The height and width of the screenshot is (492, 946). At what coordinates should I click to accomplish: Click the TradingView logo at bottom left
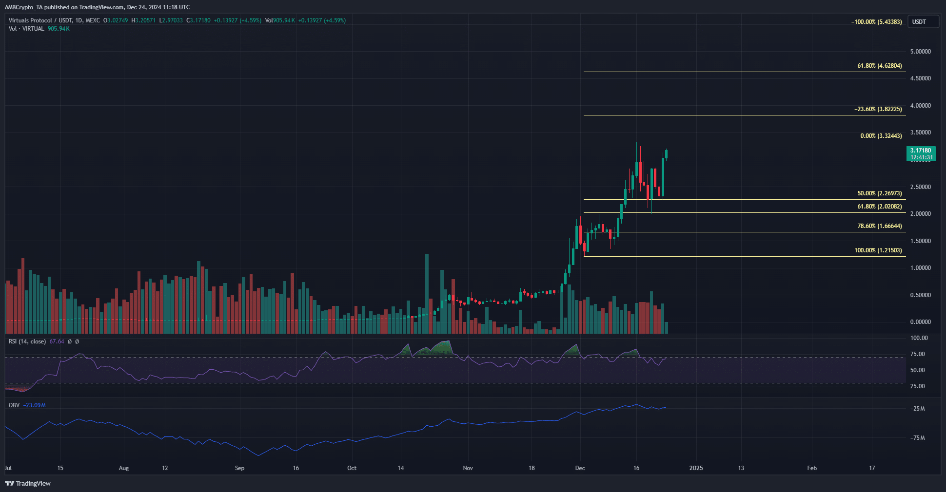click(28, 483)
